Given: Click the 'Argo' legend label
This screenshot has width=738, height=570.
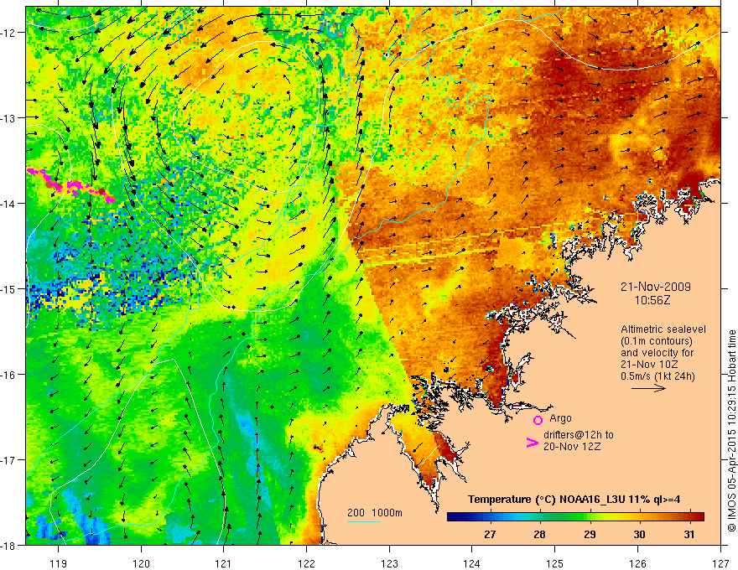Looking at the screenshot, I should pyautogui.click(x=560, y=418).
